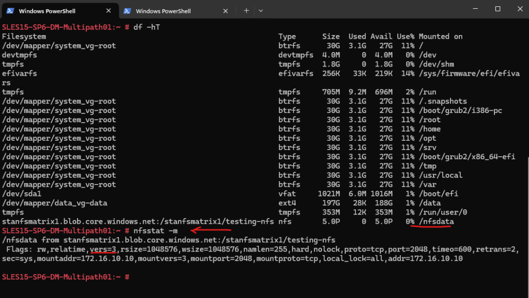Click the 'Filesystem' column header
Screen dimensions: 529x298
[24, 37]
